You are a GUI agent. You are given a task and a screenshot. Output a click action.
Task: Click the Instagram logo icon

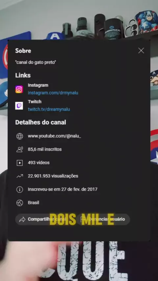19,89
